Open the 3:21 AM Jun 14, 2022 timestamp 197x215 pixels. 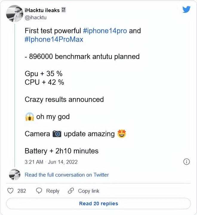(x=51, y=162)
